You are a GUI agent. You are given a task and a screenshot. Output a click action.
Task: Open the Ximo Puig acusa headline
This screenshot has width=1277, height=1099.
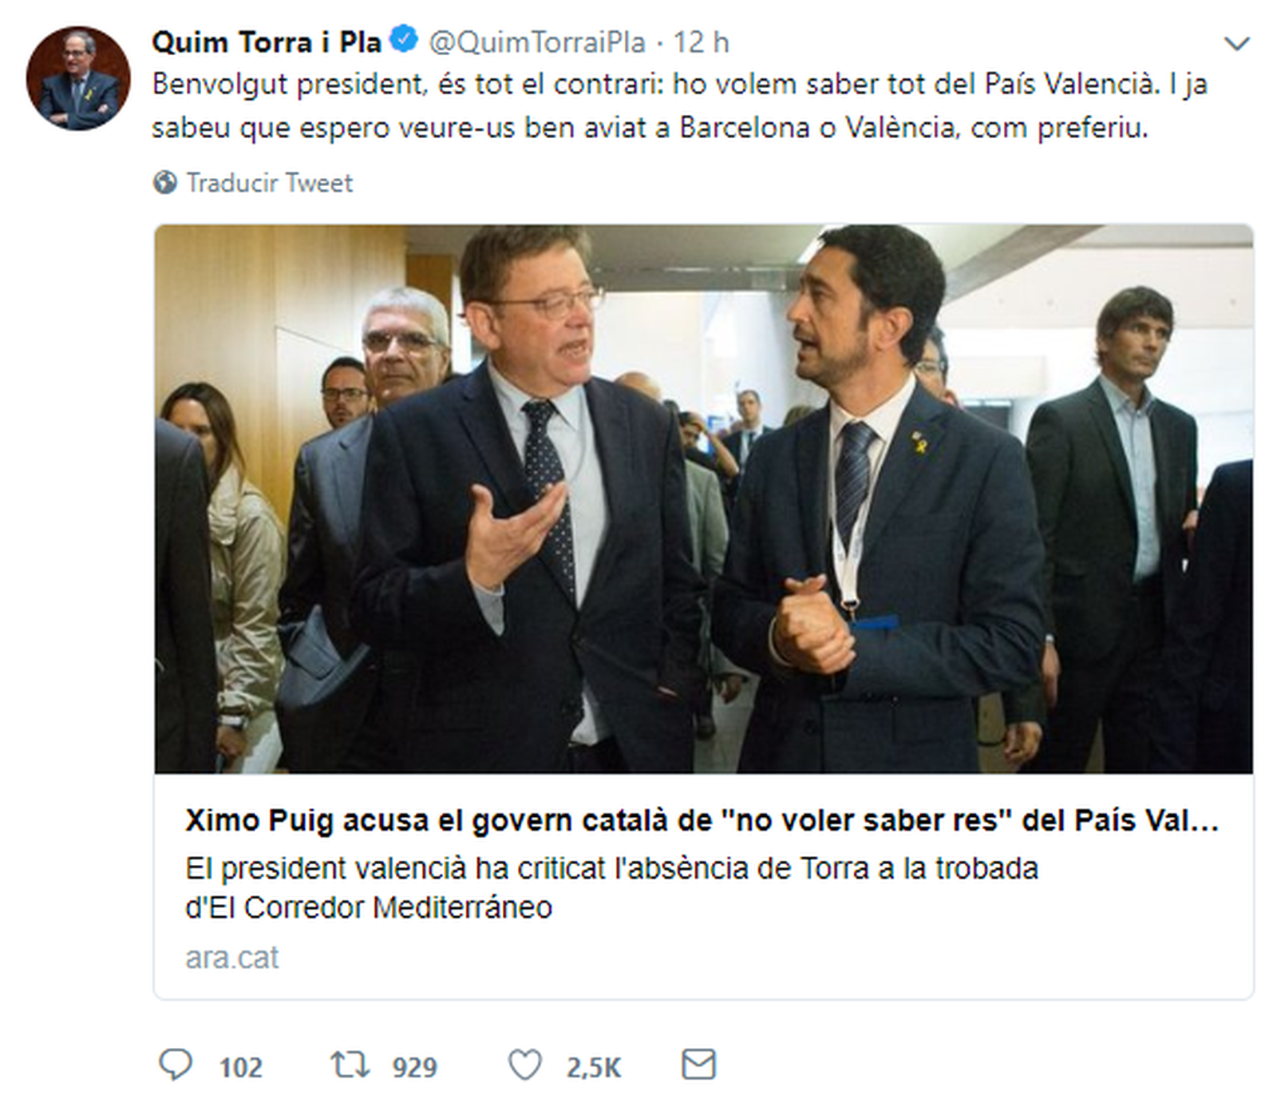(702, 820)
